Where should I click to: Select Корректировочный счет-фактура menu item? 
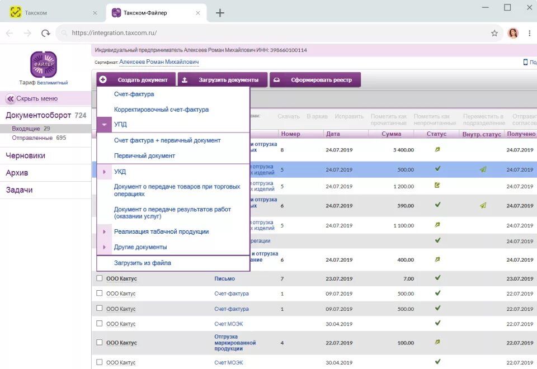point(161,110)
